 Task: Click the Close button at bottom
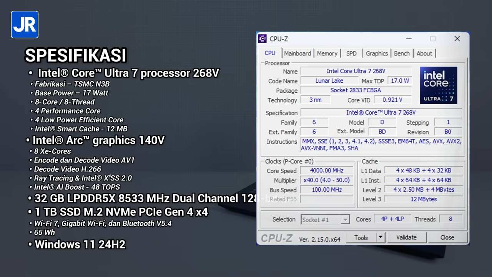(447, 237)
